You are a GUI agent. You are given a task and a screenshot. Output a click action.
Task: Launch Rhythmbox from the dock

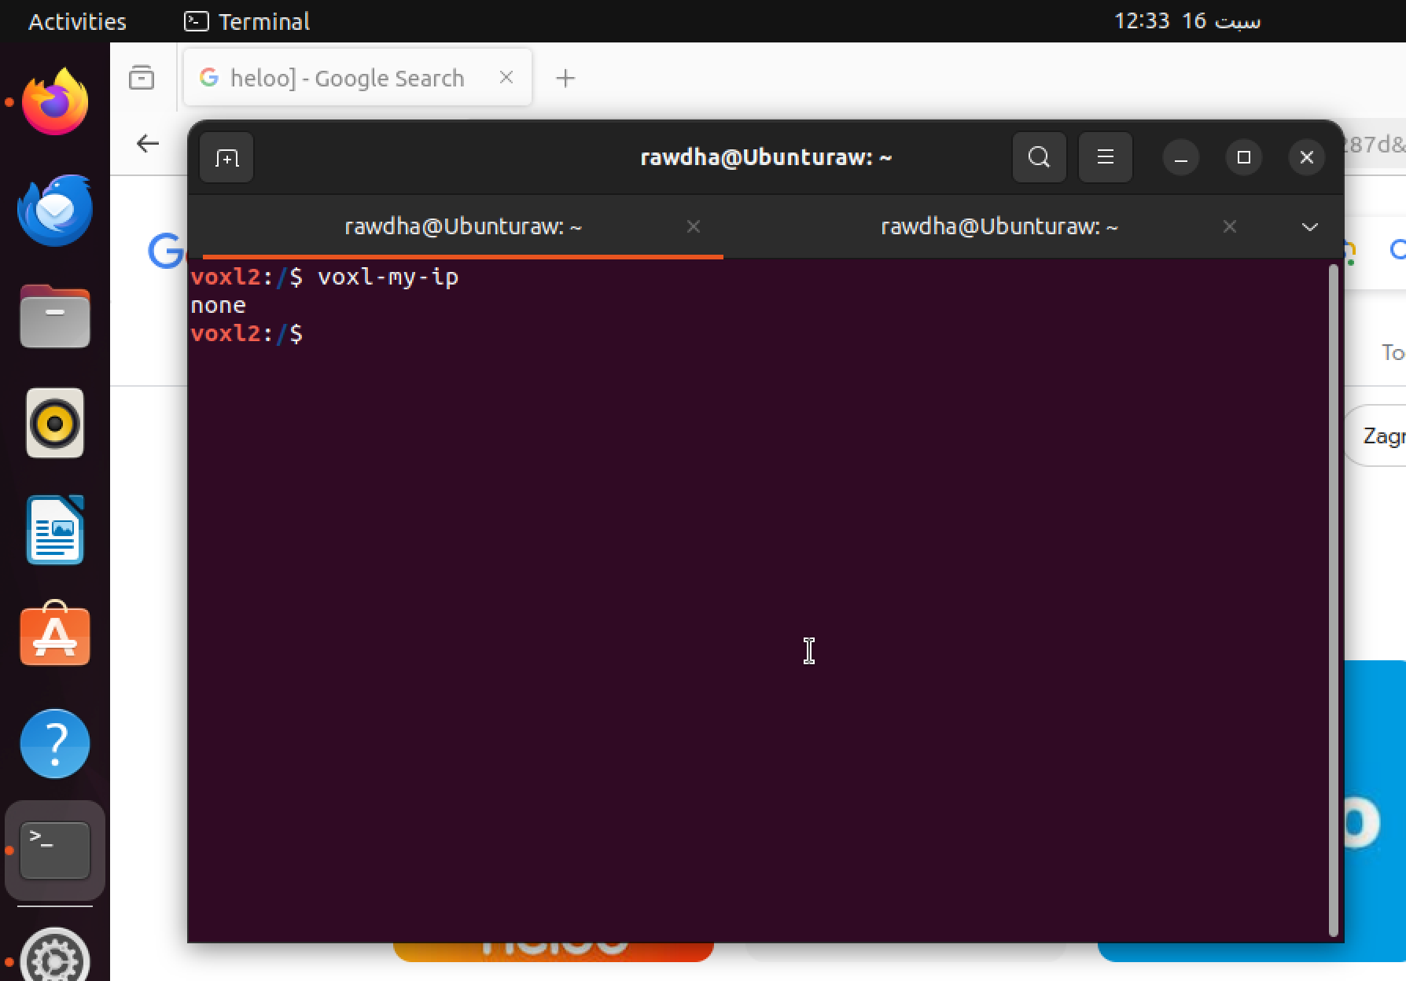point(54,424)
